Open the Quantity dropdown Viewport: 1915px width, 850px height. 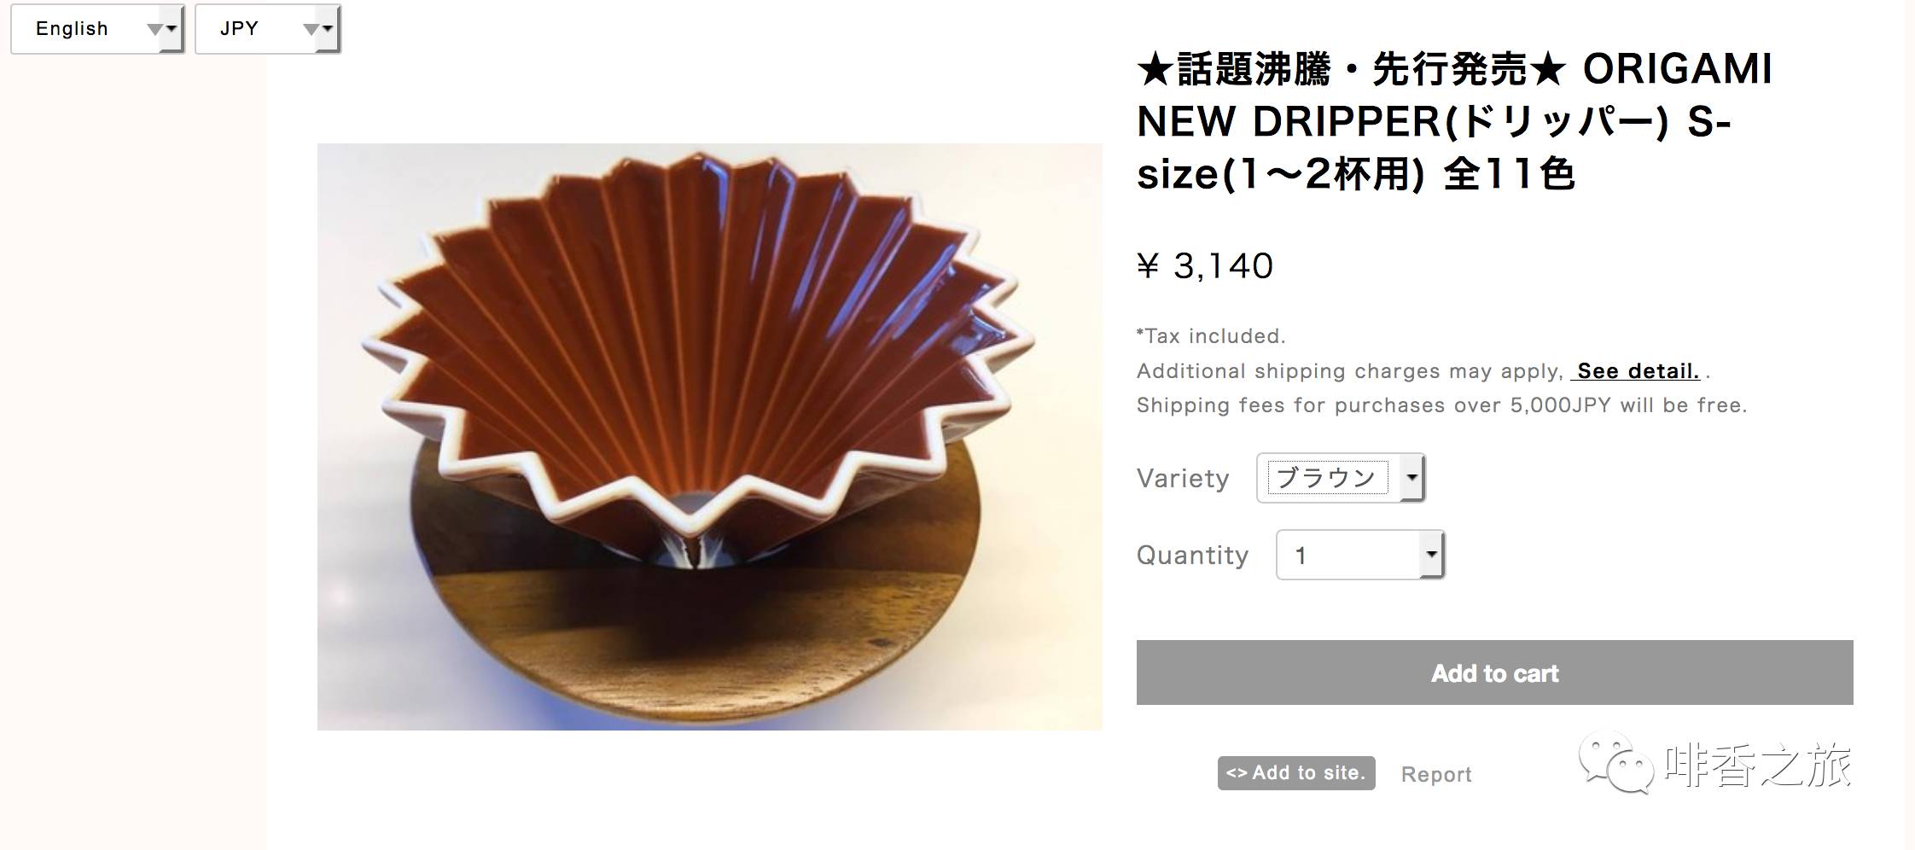1360,555
